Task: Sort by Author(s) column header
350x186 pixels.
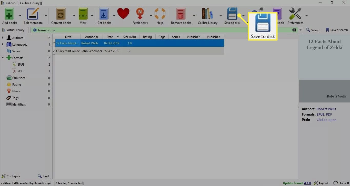Action: 92,37
